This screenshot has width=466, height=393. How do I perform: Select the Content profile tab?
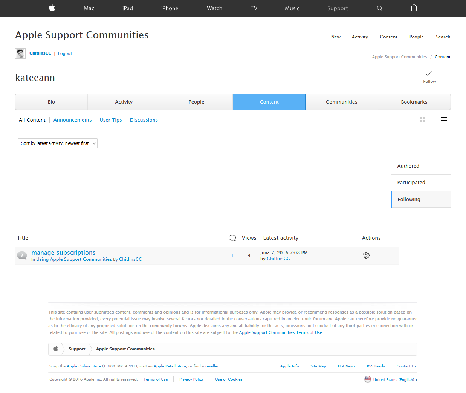point(269,102)
